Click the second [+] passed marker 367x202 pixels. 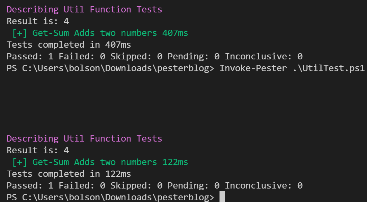[20, 162]
